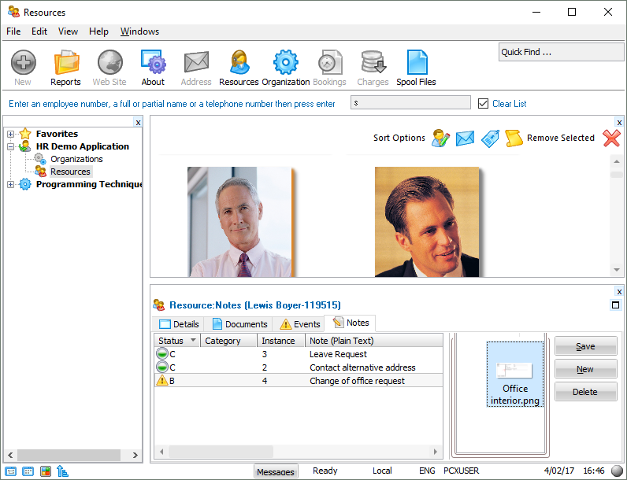The width and height of the screenshot is (627, 480).
Task: Click the blue price tag icon
Action: coord(490,138)
